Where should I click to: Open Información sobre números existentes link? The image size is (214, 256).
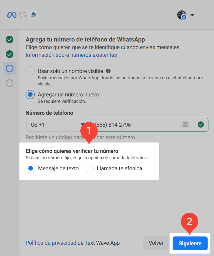71,55
